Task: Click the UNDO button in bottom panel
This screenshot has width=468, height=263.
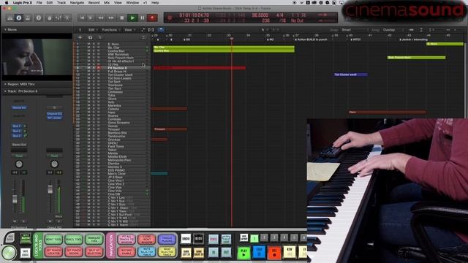Action: (186, 239)
